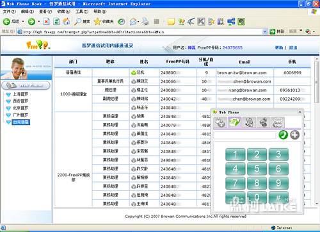Open the fourth Web Phone tab icon
Screen dimensions: 320x232
[x=263, y=122]
